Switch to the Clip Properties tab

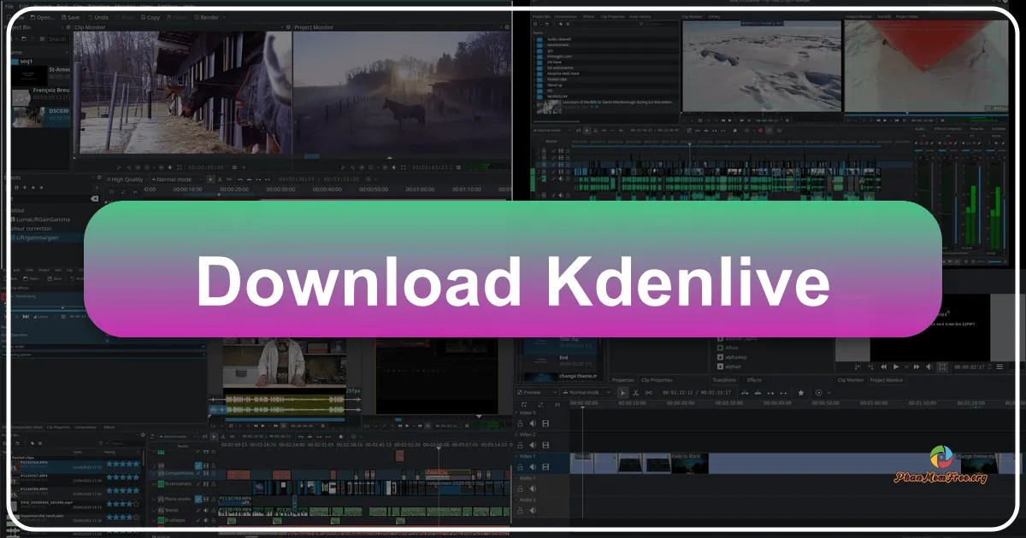click(657, 380)
